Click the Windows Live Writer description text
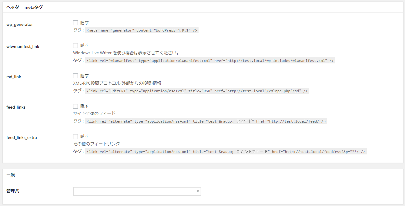The width and height of the screenshot is (405, 206). point(126,53)
